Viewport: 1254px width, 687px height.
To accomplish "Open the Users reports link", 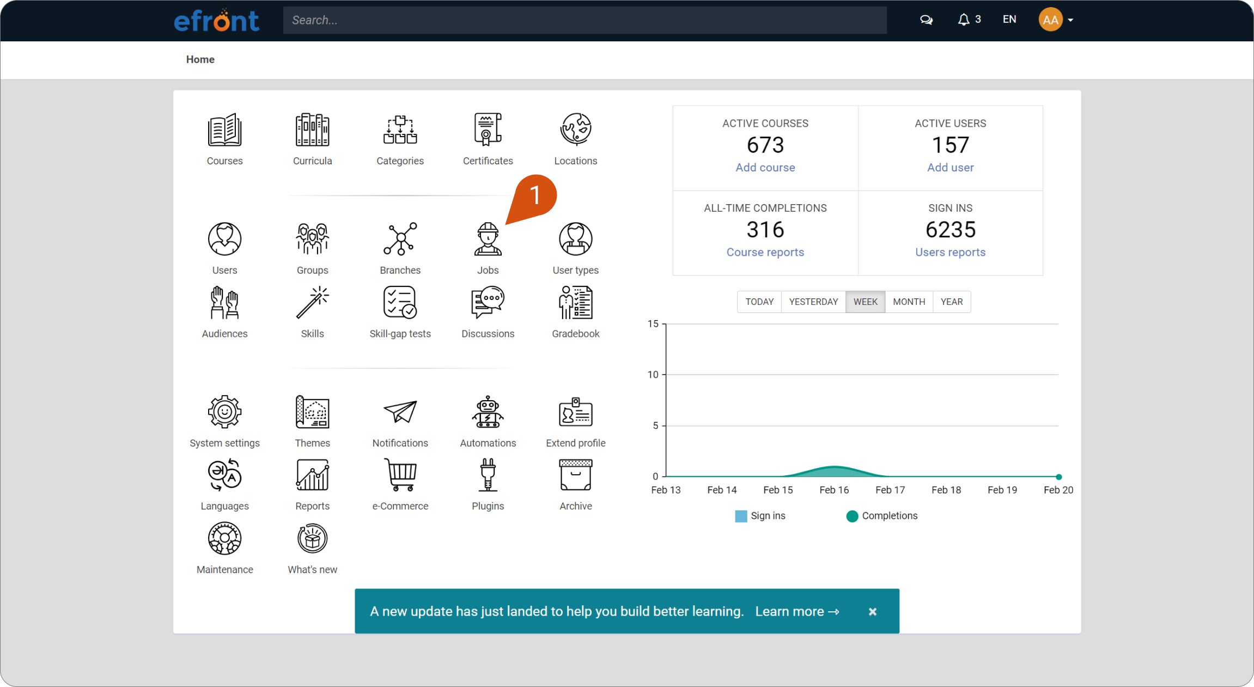I will (x=950, y=252).
